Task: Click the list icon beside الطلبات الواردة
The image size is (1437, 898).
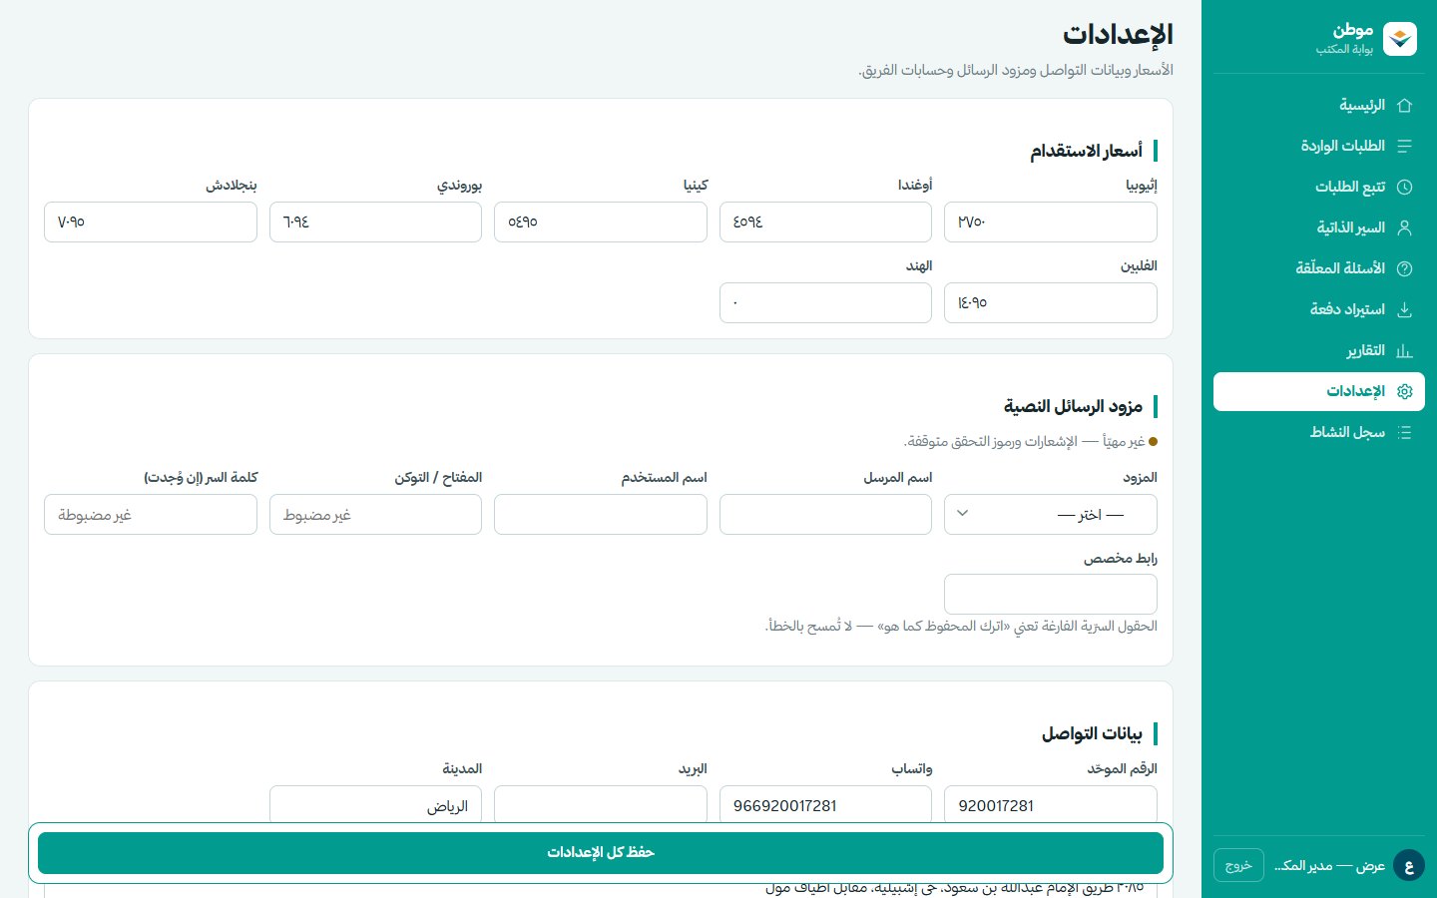Action: pos(1404,146)
